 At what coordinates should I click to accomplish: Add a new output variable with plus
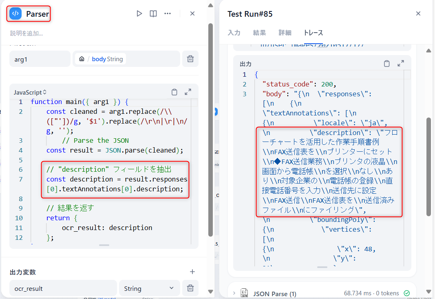tap(192, 272)
